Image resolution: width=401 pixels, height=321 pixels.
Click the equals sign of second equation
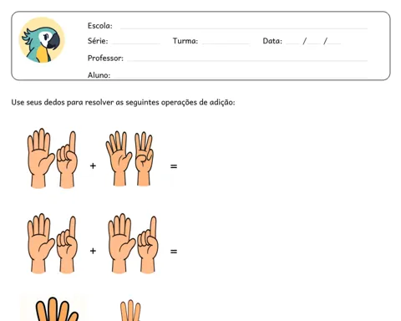[174, 252]
